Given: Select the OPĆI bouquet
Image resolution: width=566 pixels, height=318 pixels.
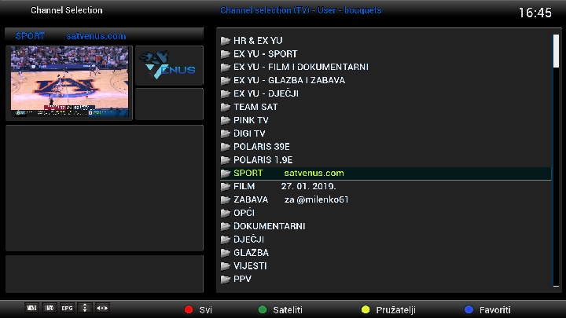Looking at the screenshot, I should pos(385,213).
